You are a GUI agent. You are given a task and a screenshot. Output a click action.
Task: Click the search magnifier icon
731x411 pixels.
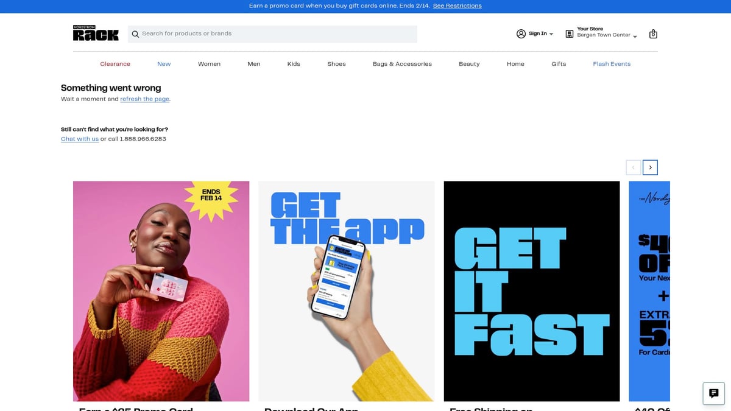pyautogui.click(x=135, y=34)
